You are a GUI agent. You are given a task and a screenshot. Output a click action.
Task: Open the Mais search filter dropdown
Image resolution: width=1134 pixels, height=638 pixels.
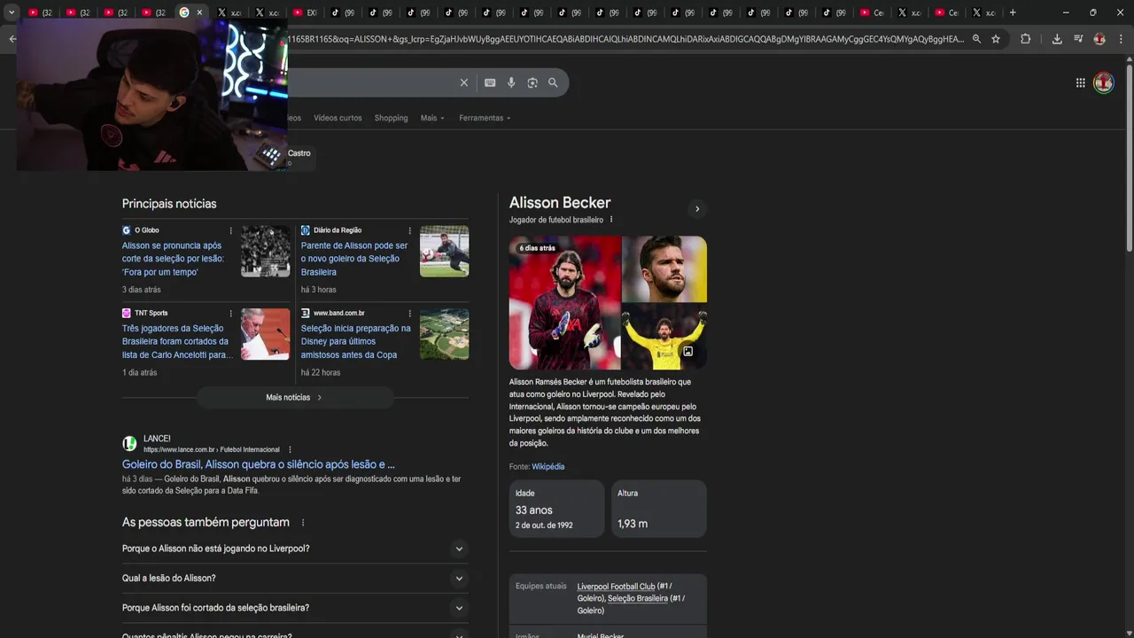[432, 118]
